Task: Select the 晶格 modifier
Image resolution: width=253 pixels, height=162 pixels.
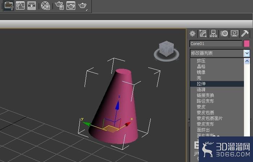Action: 217,67
